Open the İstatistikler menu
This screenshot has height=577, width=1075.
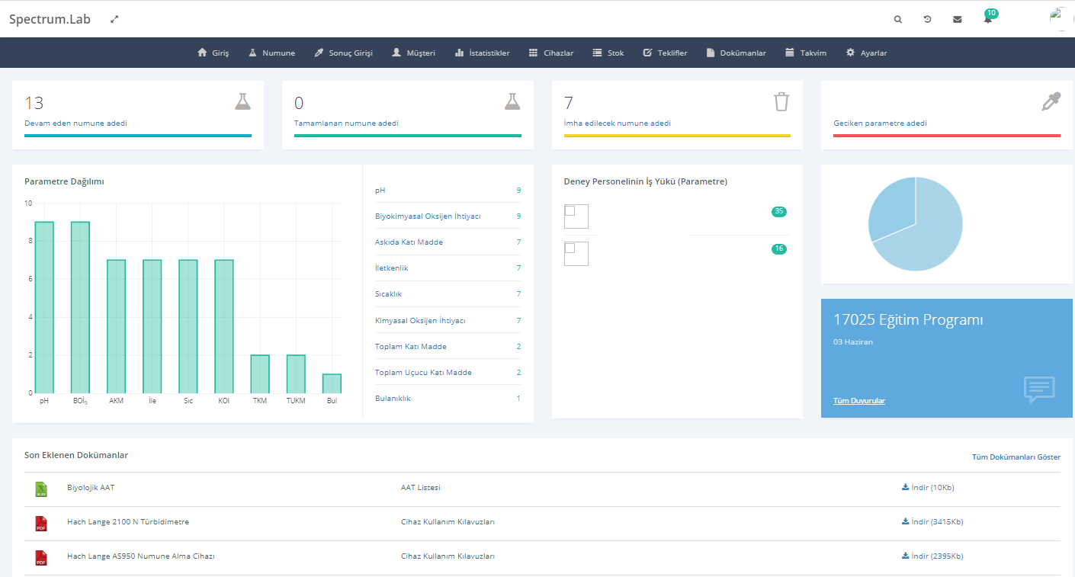(482, 53)
